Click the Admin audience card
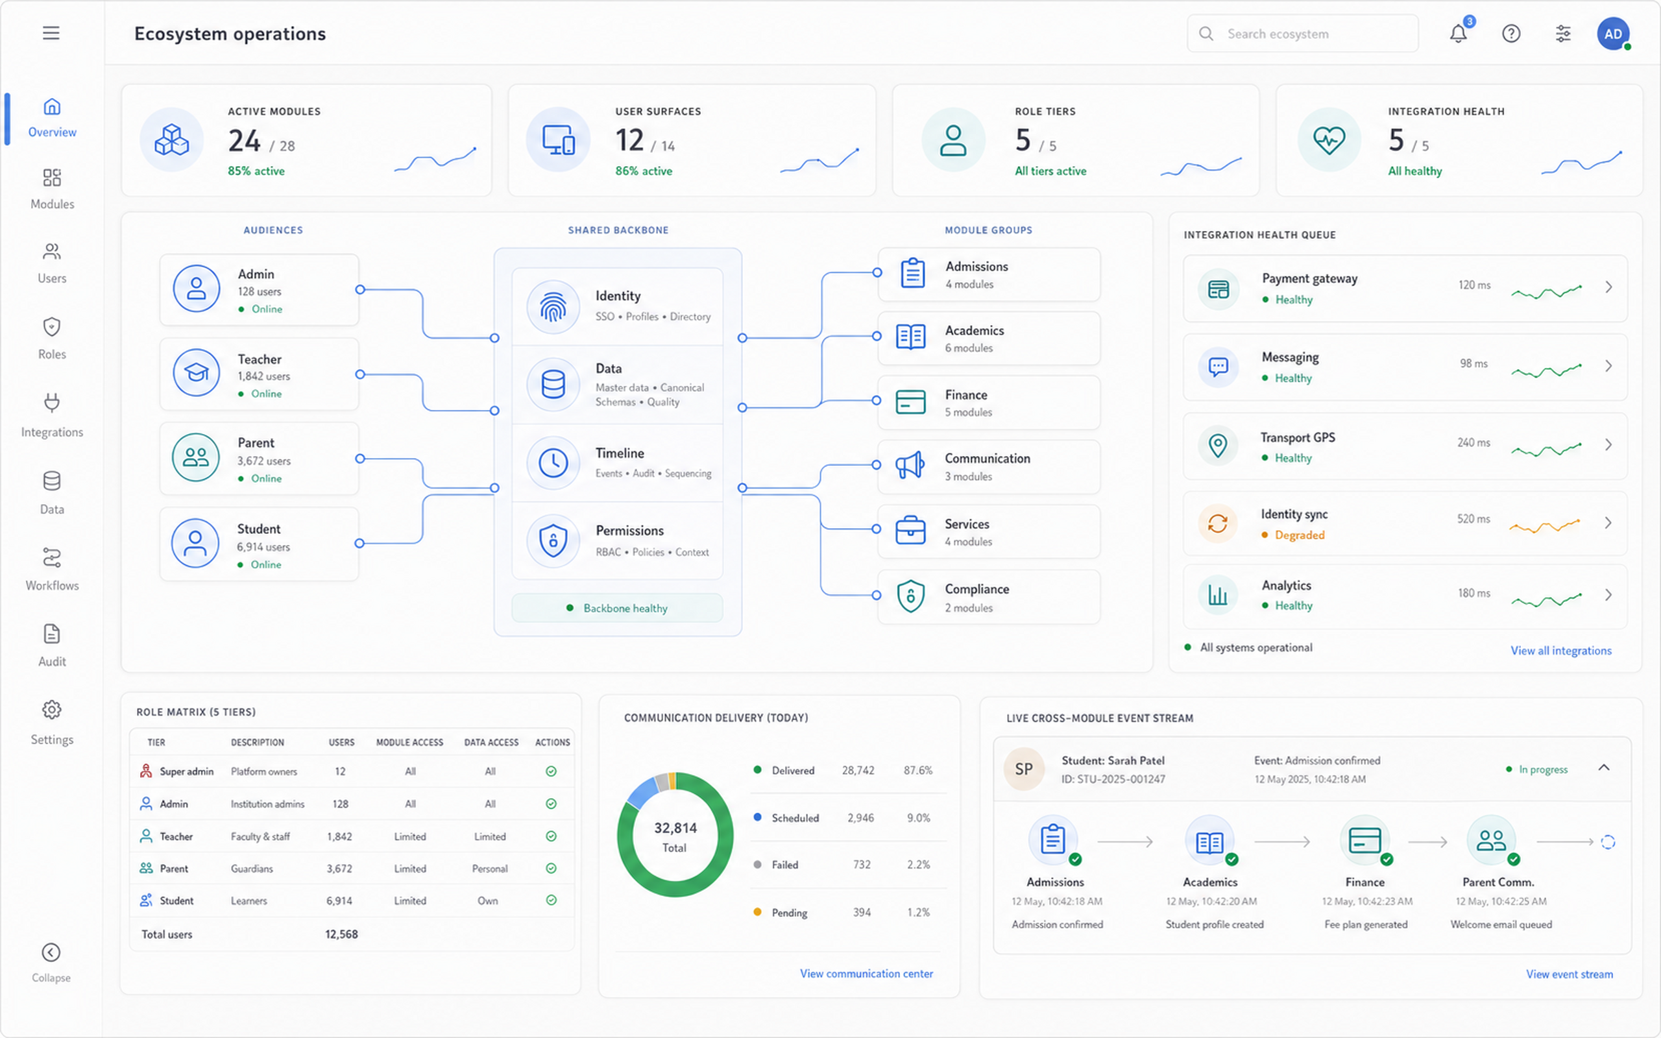This screenshot has width=1661, height=1038. click(260, 290)
